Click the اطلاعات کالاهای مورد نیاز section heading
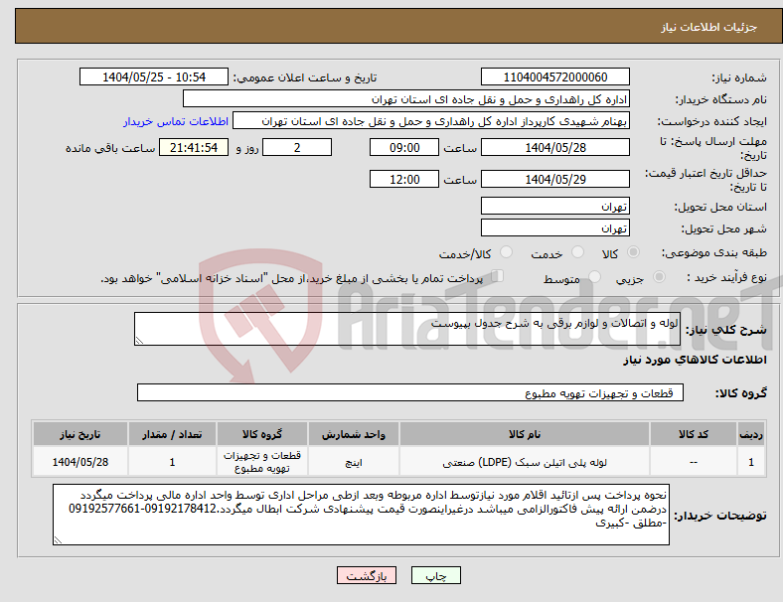This screenshot has width=783, height=602. tap(695, 360)
